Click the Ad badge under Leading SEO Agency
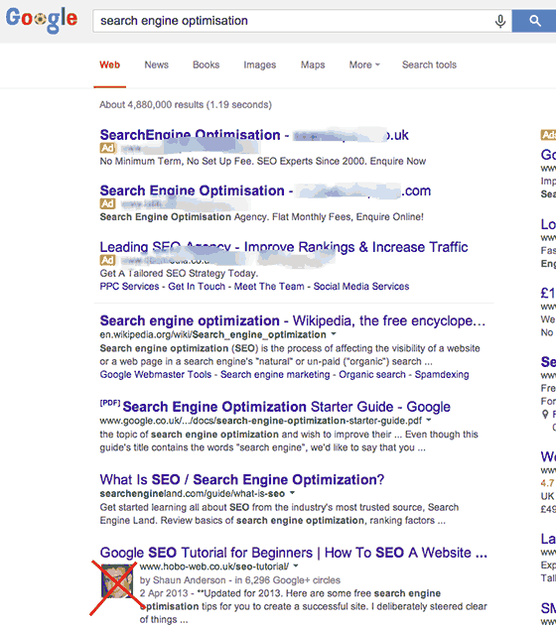Image resolution: width=556 pixels, height=629 pixels. 107,260
